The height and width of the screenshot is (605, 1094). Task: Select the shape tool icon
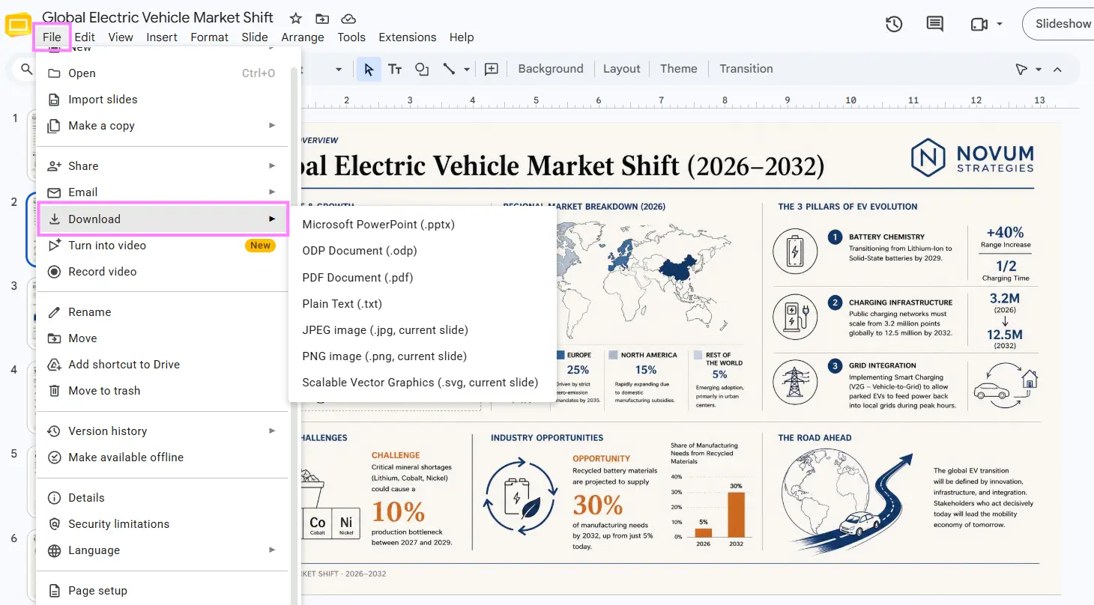pos(422,69)
